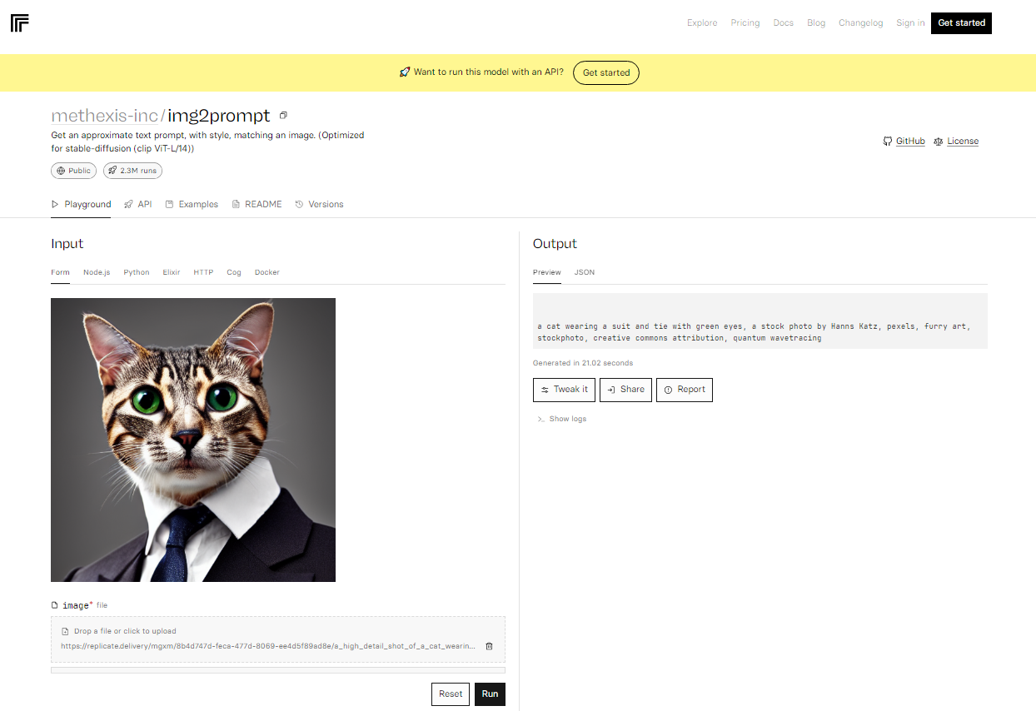Click the Sign in link
The width and height of the screenshot is (1036, 711).
910,23
